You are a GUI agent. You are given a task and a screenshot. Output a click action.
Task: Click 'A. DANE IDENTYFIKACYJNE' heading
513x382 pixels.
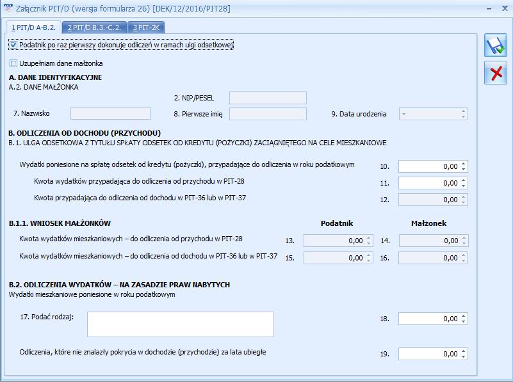tap(55, 77)
